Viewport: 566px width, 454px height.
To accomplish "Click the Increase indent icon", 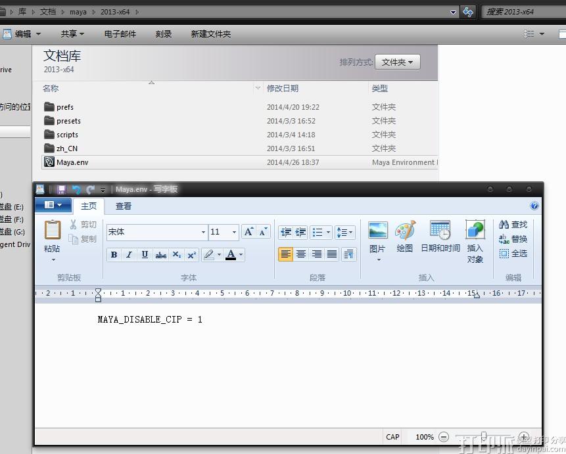I will pyautogui.click(x=300, y=232).
